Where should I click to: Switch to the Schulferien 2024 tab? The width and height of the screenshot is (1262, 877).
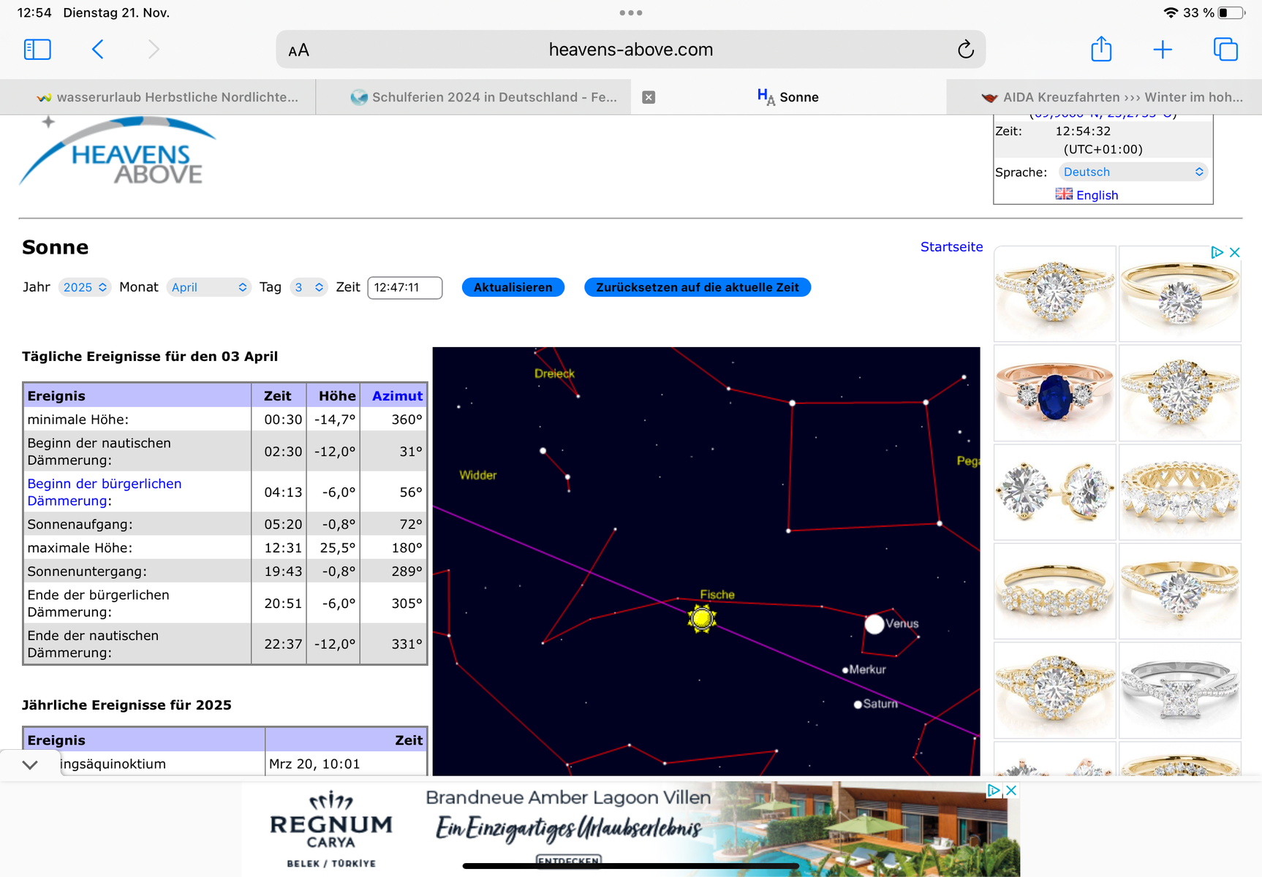[483, 97]
